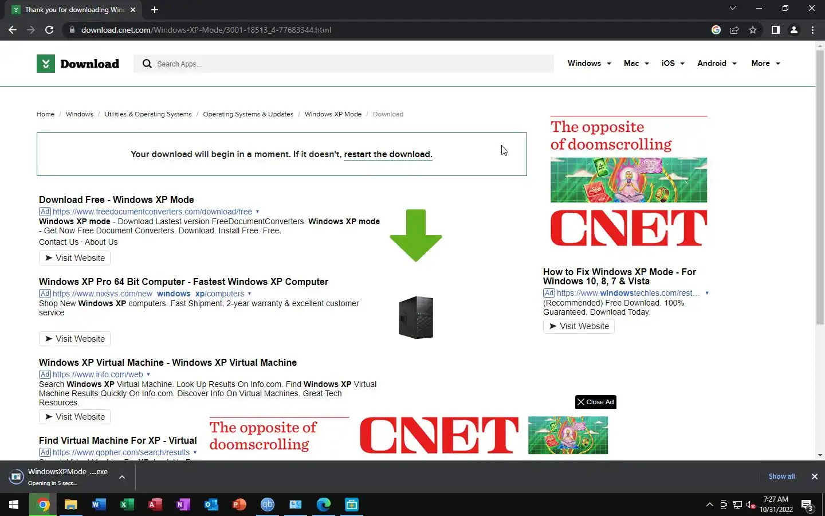Open the Chrome profile icon

794,30
